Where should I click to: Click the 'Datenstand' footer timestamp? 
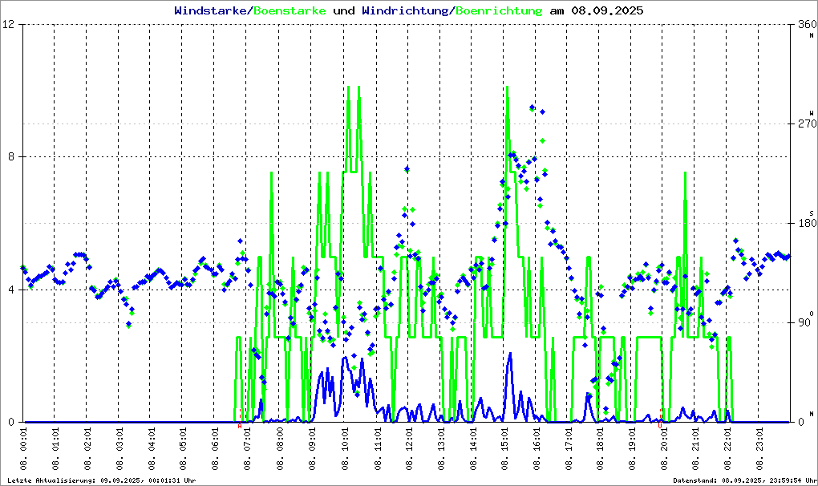(x=744, y=480)
